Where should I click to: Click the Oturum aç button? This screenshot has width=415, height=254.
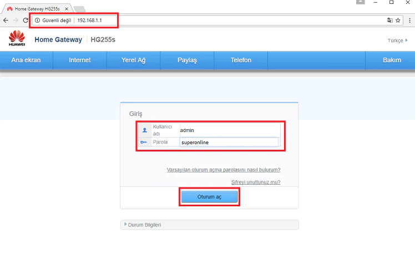point(209,197)
